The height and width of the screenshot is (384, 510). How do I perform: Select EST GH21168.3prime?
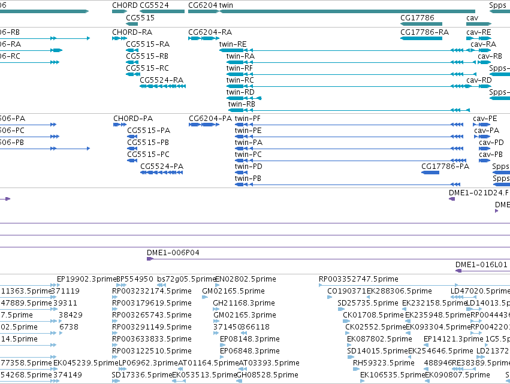244,303
